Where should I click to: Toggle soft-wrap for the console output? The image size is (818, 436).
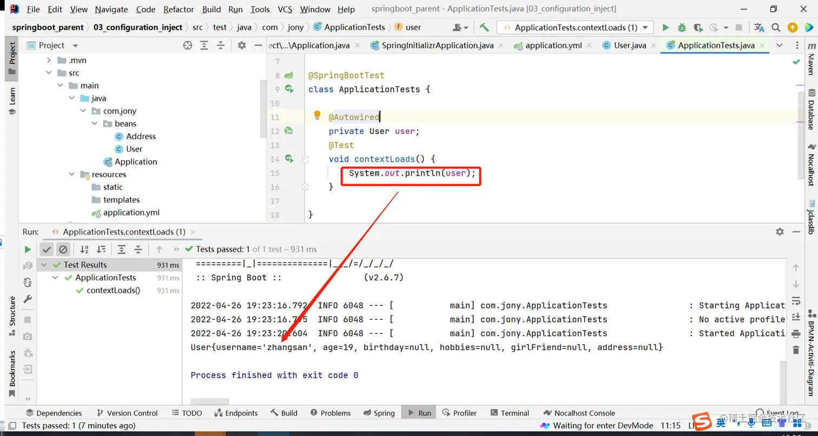pos(796,300)
